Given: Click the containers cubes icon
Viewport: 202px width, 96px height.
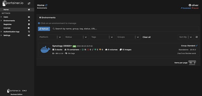Looking at the screenshot, I should click(65, 50).
